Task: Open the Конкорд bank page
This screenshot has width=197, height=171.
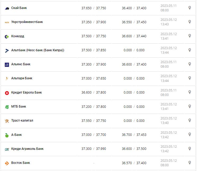Action: [18, 36]
